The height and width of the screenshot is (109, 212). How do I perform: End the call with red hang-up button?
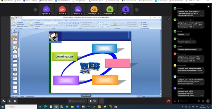[169, 101]
